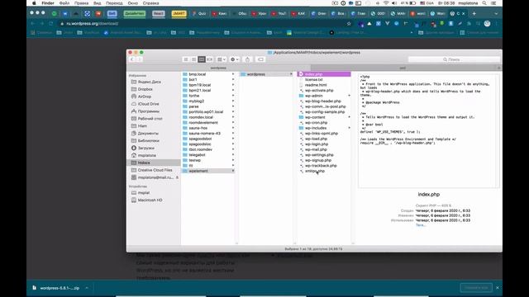Close the browser downloads bar
Screen dimensions: 529x297
click(x=498, y=288)
